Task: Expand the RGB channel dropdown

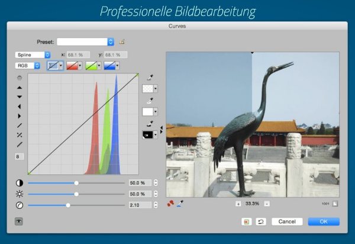Action: [28, 66]
